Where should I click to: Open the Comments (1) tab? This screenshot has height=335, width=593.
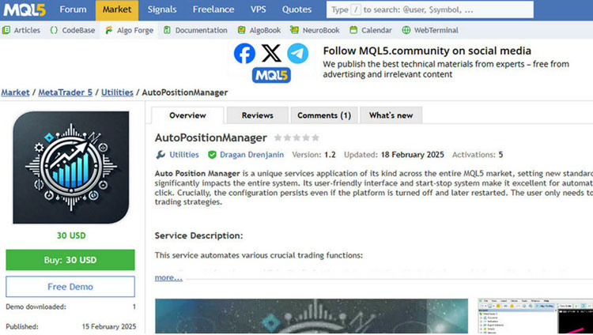(x=323, y=115)
